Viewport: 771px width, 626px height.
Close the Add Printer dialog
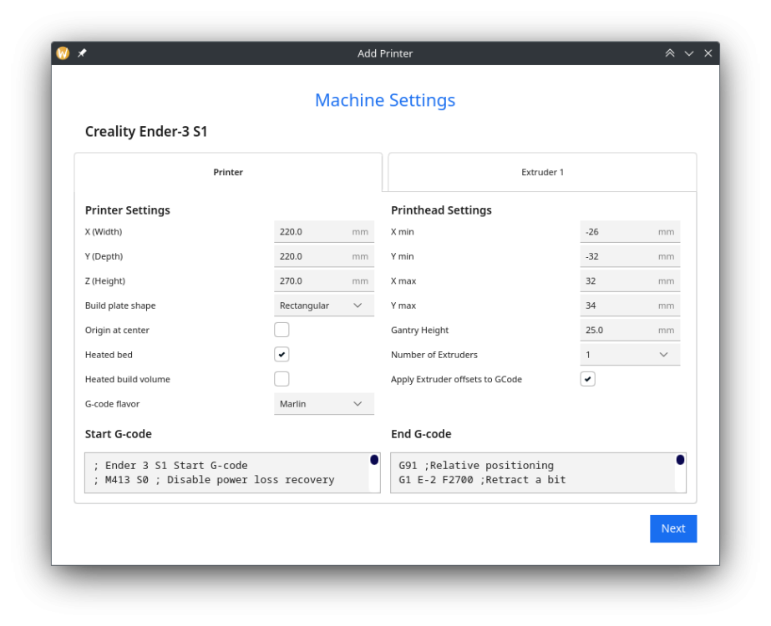click(708, 53)
